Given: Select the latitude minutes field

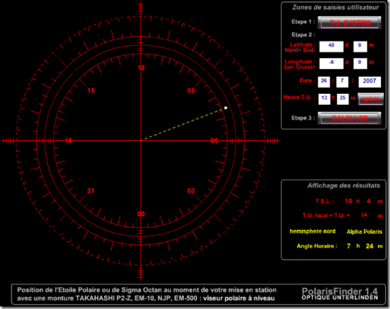Looking at the screenshot, I should (x=360, y=46).
